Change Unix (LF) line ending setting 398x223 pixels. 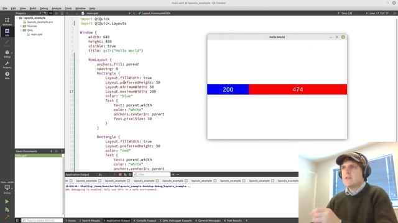click(346, 13)
